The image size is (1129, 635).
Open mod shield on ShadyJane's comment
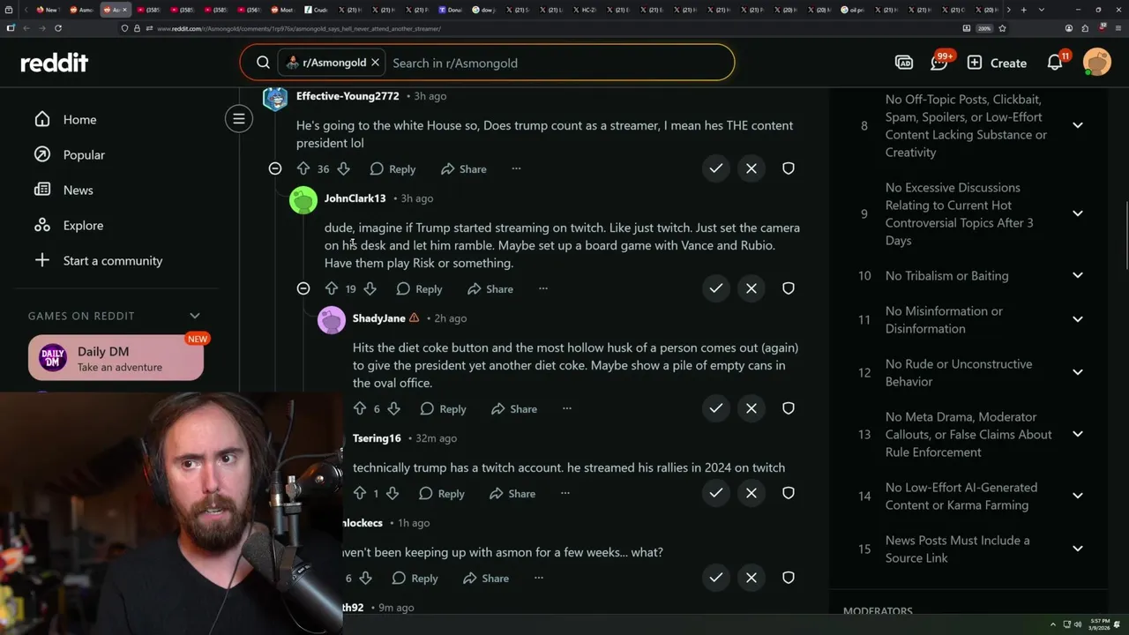pos(789,408)
